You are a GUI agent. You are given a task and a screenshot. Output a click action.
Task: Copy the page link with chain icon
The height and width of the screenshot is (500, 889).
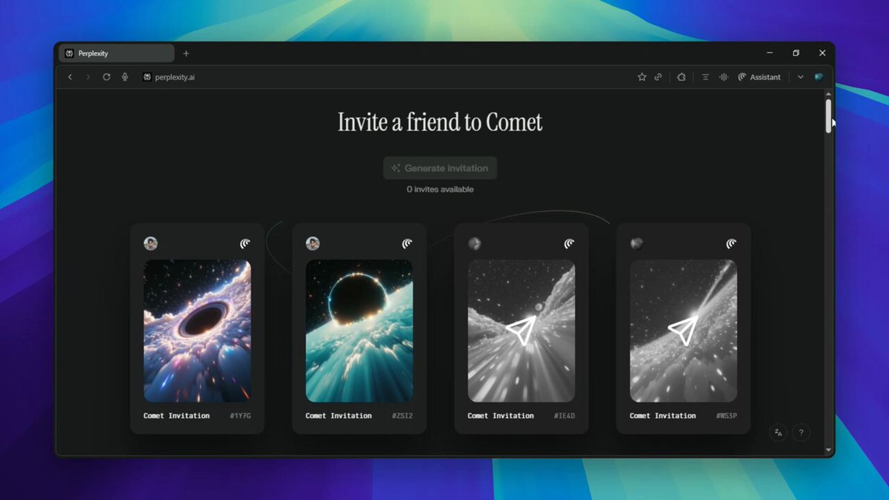tap(658, 77)
